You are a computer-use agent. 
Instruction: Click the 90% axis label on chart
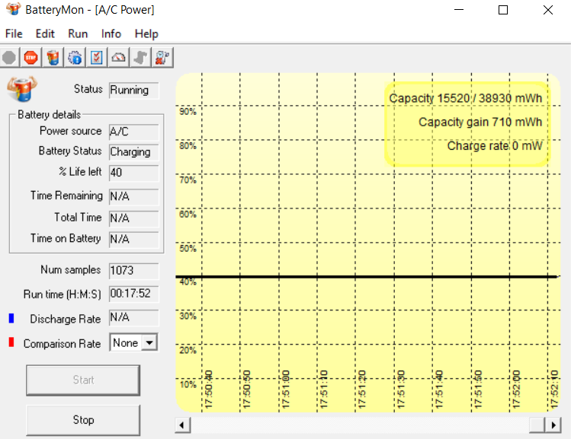click(188, 112)
